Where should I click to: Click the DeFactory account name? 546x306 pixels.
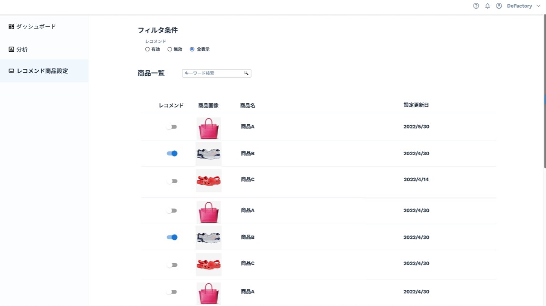[519, 6]
